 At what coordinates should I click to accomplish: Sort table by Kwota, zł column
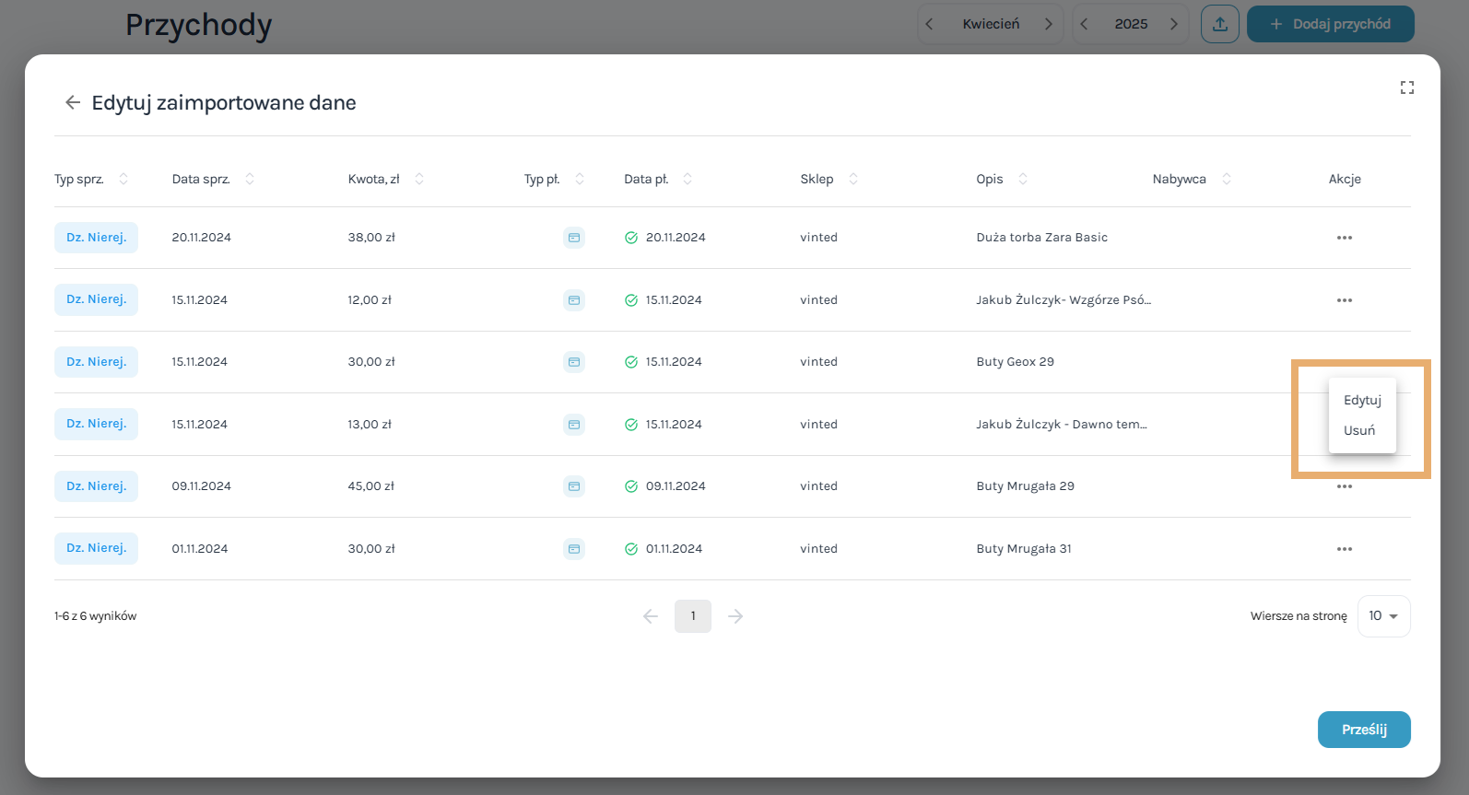pyautogui.click(x=419, y=179)
